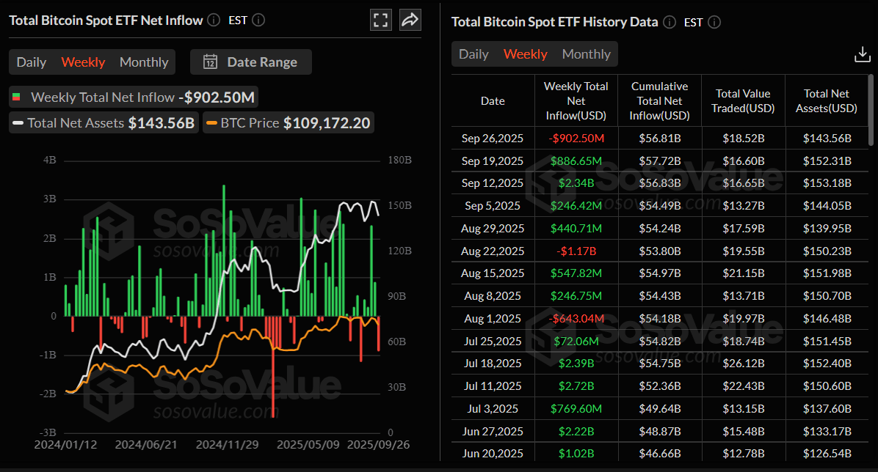Click the share arrow icon beside fullscreen
878x472 pixels.
click(410, 20)
